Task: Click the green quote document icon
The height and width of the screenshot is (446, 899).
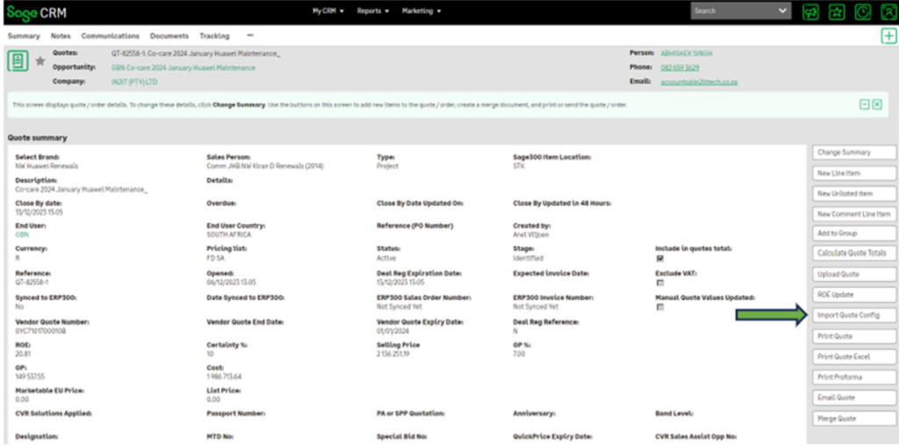Action: (x=18, y=61)
